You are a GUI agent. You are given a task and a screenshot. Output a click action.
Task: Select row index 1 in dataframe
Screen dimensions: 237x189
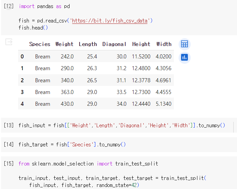tap(22, 68)
